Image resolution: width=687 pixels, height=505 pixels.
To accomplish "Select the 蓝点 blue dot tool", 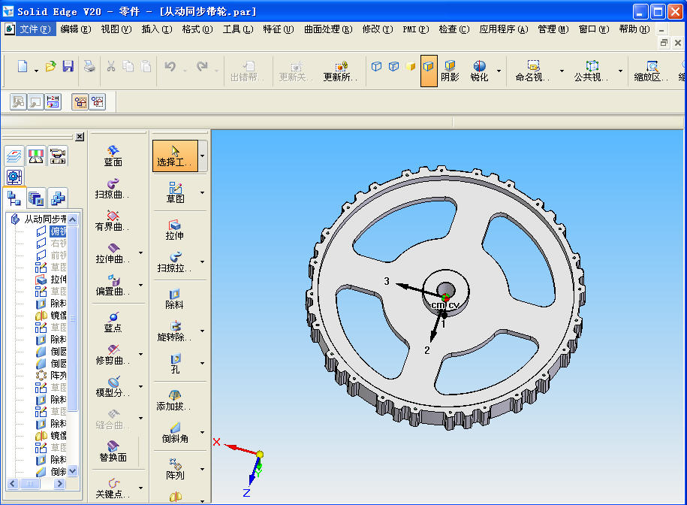I will 113,322.
